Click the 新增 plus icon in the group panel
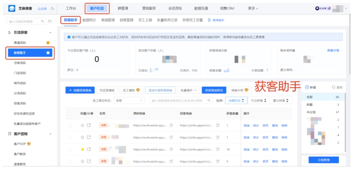Viewport: 355px width, 173px height. pos(307,87)
